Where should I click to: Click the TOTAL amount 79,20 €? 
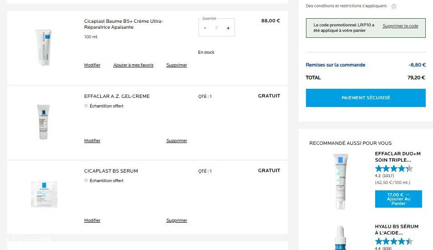[417, 77]
